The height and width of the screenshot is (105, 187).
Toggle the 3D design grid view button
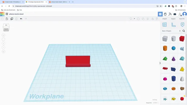coord(160,14)
